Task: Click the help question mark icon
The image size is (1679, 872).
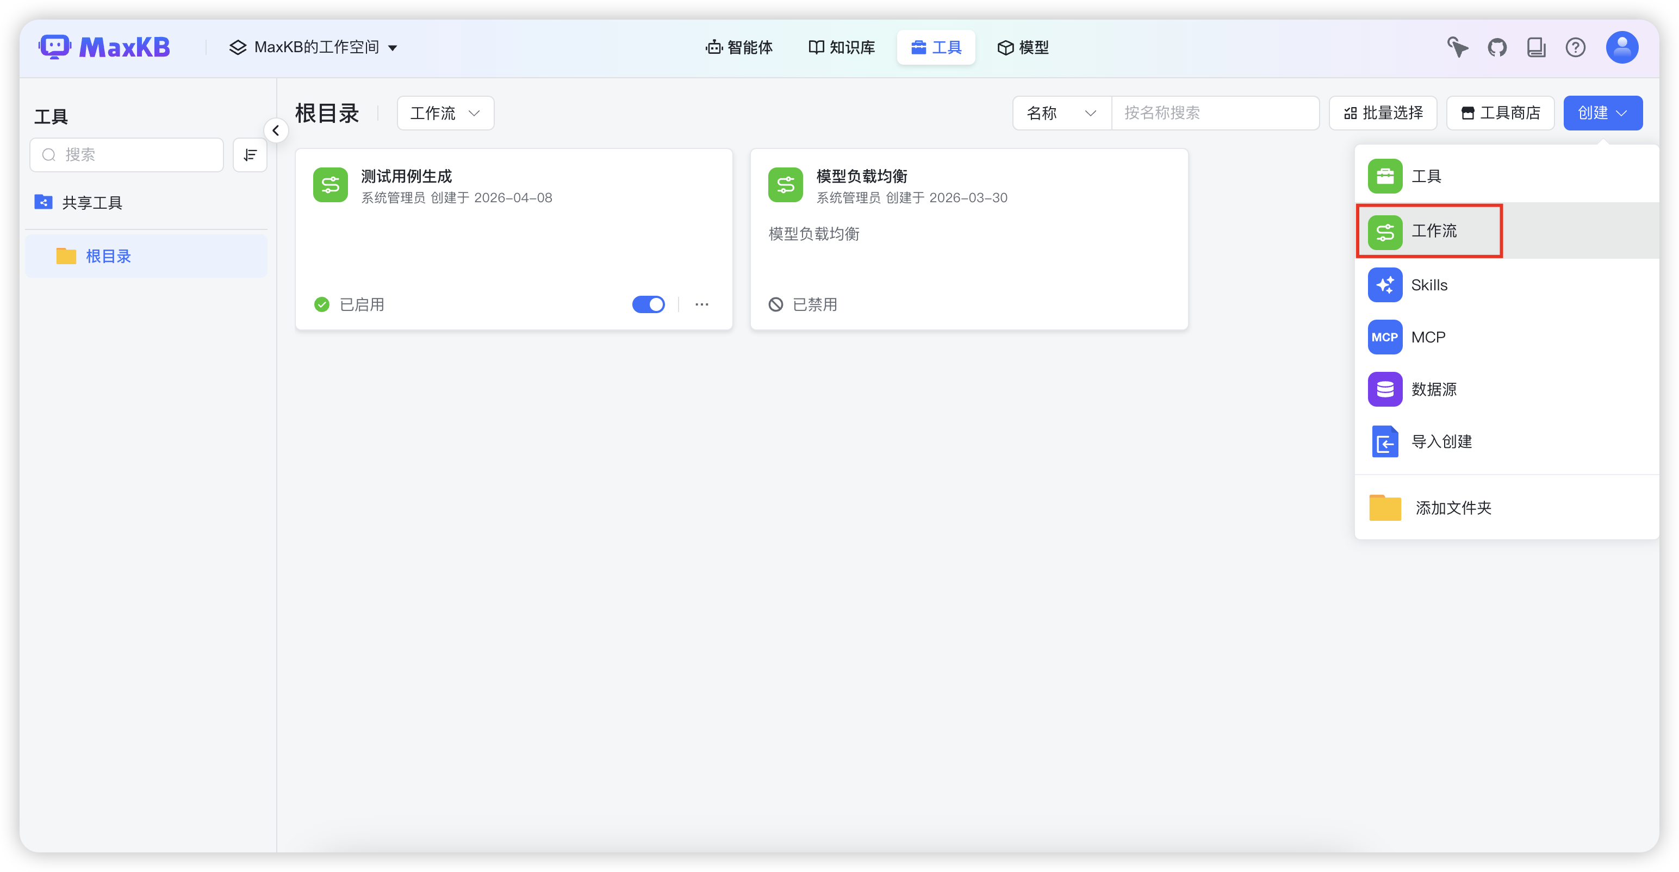Action: point(1576,47)
